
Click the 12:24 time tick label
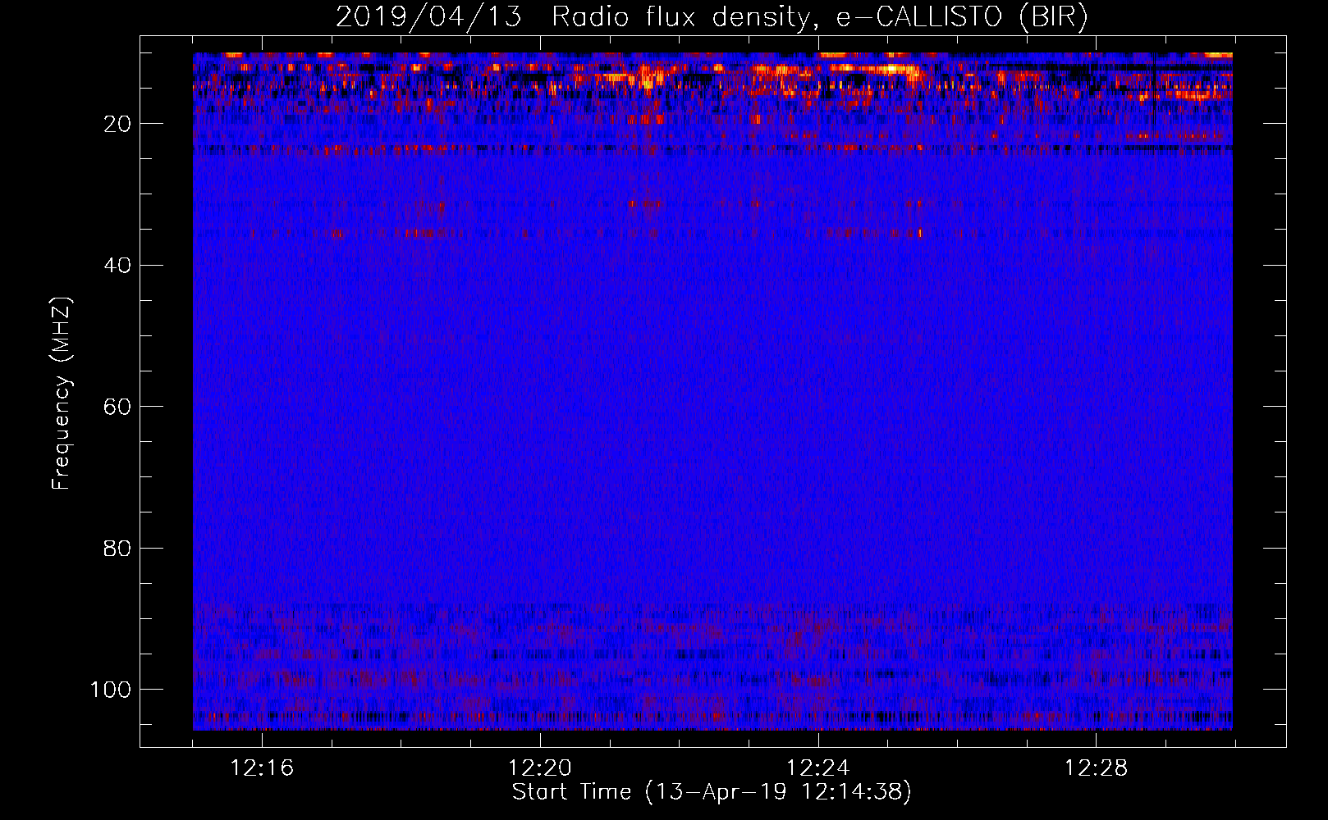817,768
